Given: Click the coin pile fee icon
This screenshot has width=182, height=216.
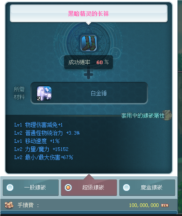Looking at the screenshot, I should (9, 205).
